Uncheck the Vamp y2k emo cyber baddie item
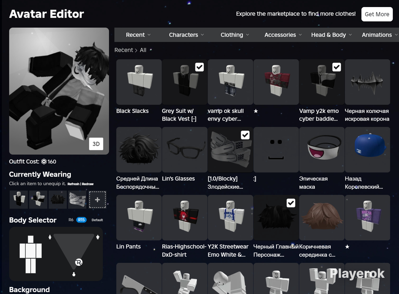 click(x=337, y=67)
